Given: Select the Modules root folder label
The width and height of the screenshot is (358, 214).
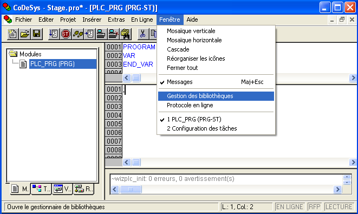Looking at the screenshot, I should (x=30, y=54).
